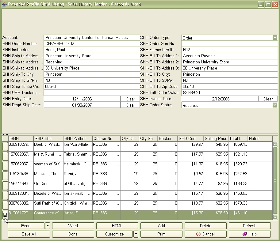Open the SHH-Order Status dropdown
Screen dimensions: 280x241
point(275,105)
